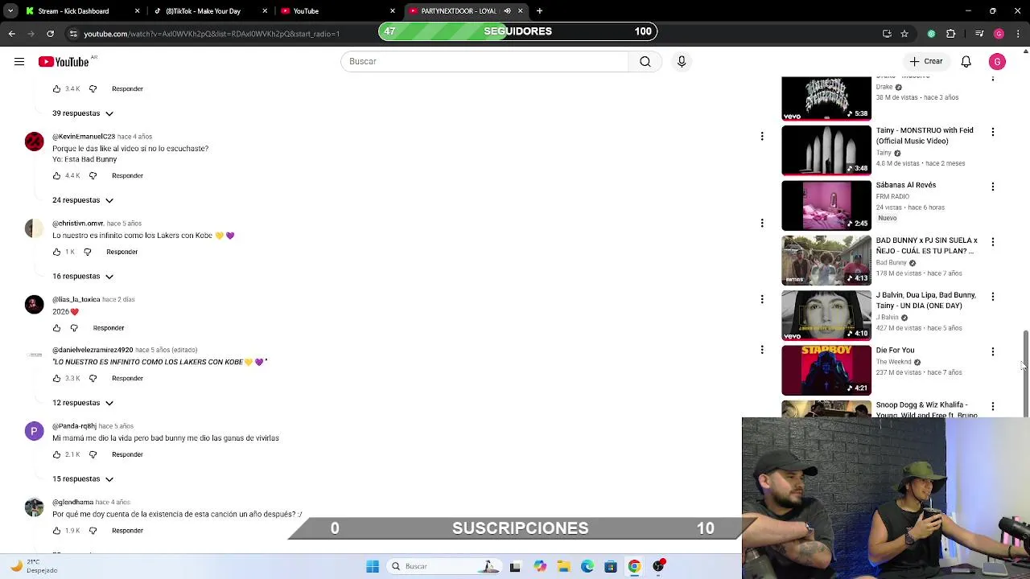The image size is (1030, 579).
Task: Dislike the comment by @christivn.omvr
Action: click(88, 252)
